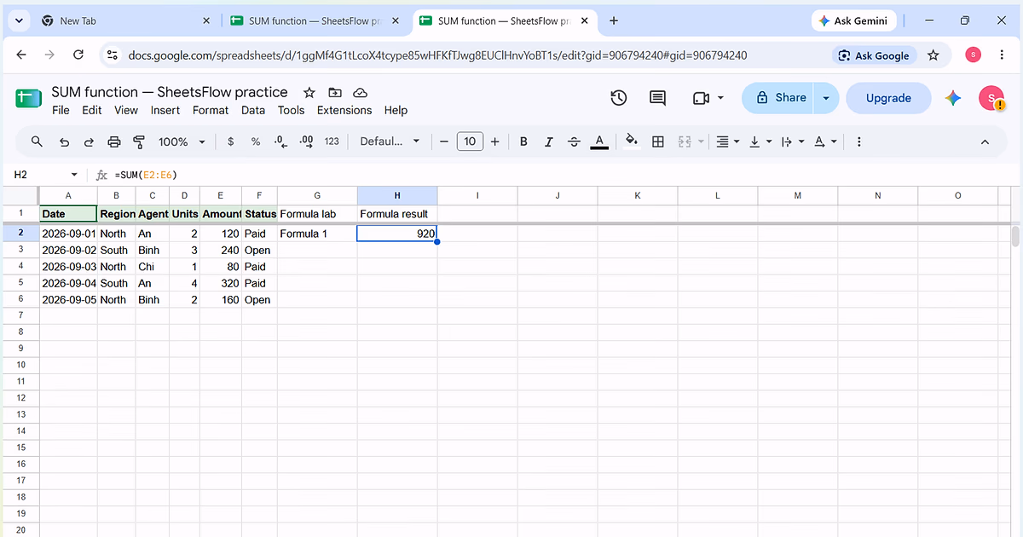Screen dimensions: 1023x537
Task: Open the Extensions menu
Action: 344,110
